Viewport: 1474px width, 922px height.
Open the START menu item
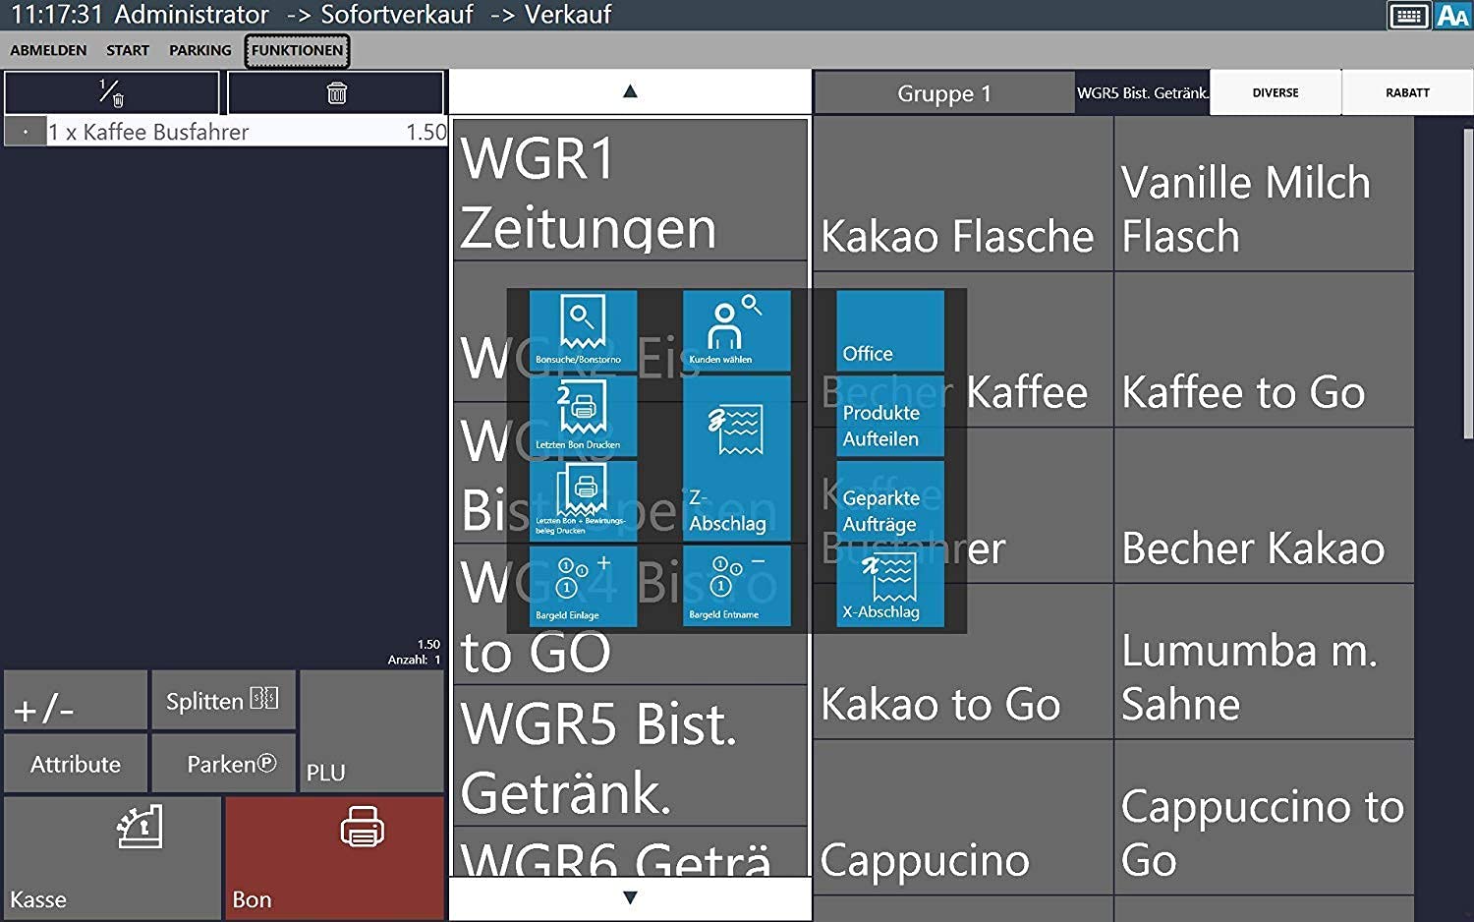pos(128,50)
